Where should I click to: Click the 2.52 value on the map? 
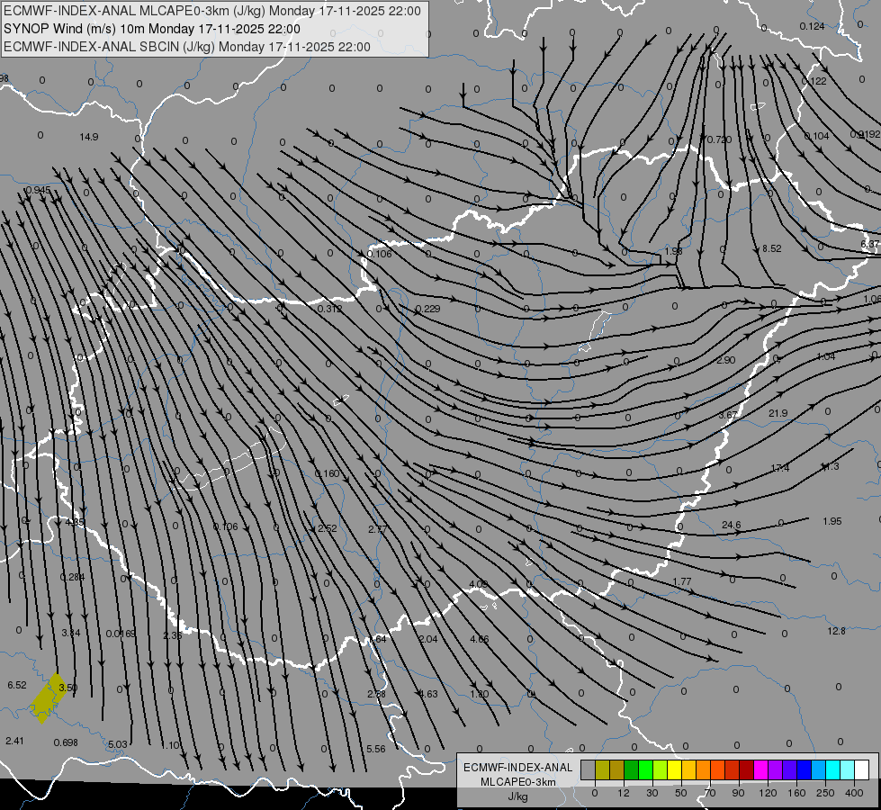click(327, 528)
